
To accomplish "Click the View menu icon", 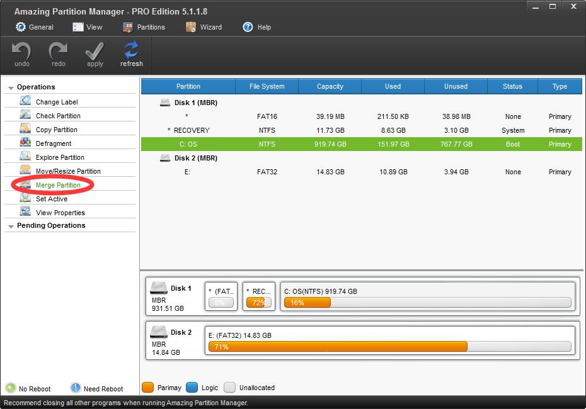I will click(x=78, y=27).
